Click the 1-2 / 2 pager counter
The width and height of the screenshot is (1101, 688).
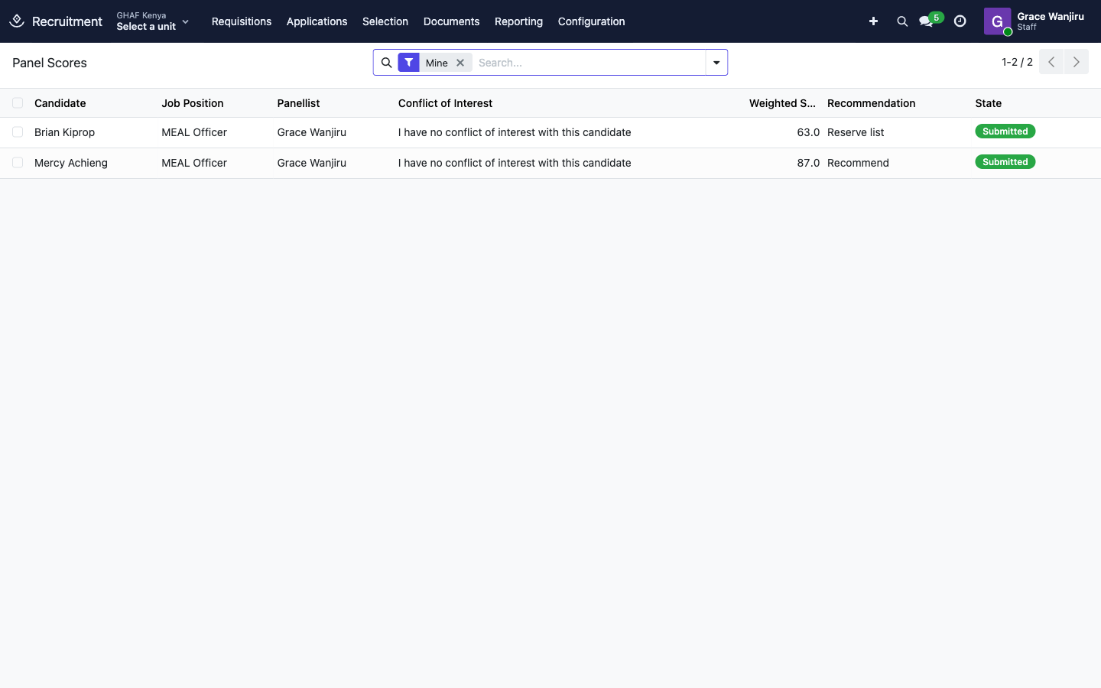point(1017,62)
